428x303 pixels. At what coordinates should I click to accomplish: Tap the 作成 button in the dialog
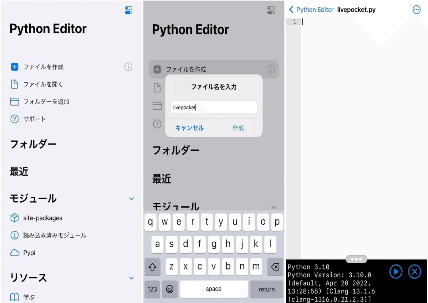(238, 128)
